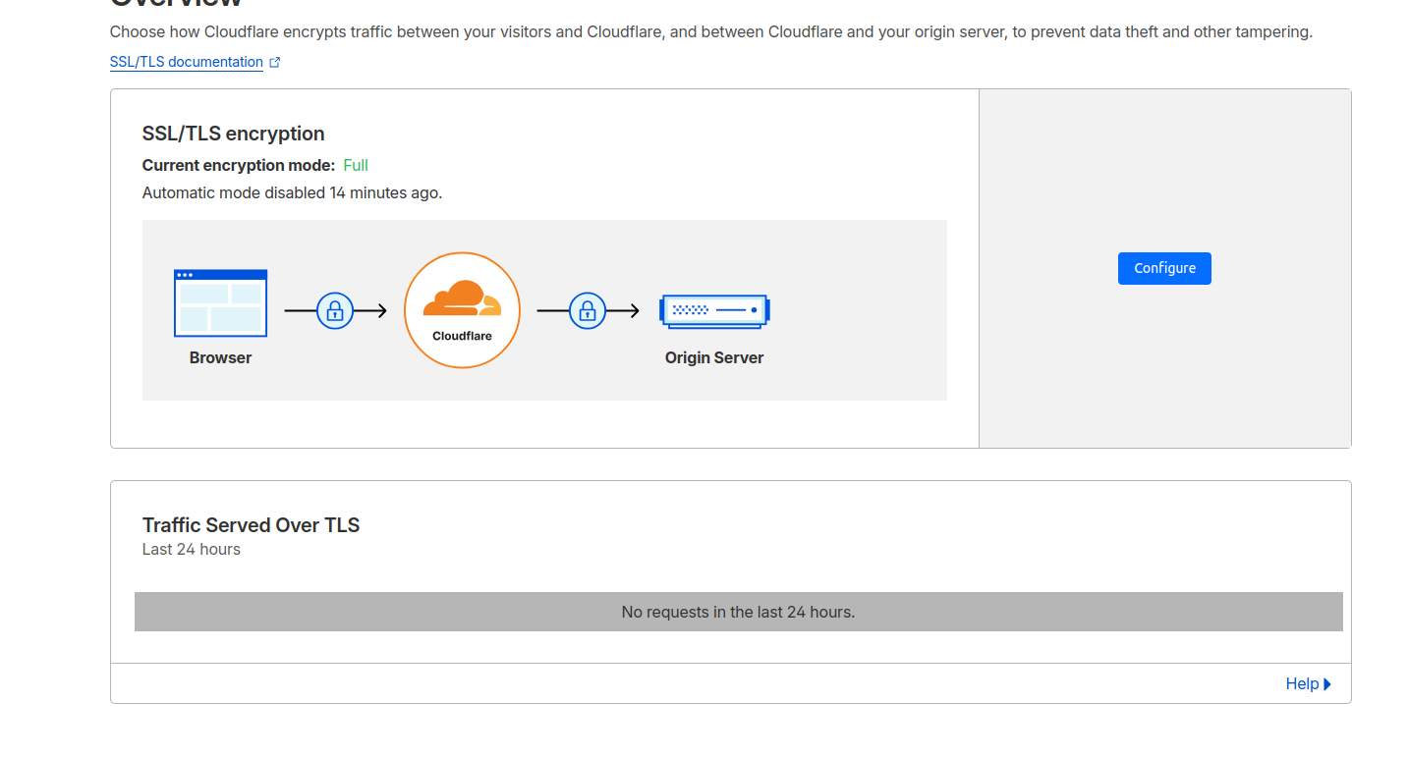Click the padlock icon between Cloudflare and Origin Server
The width and height of the screenshot is (1408, 757).
[x=587, y=310]
